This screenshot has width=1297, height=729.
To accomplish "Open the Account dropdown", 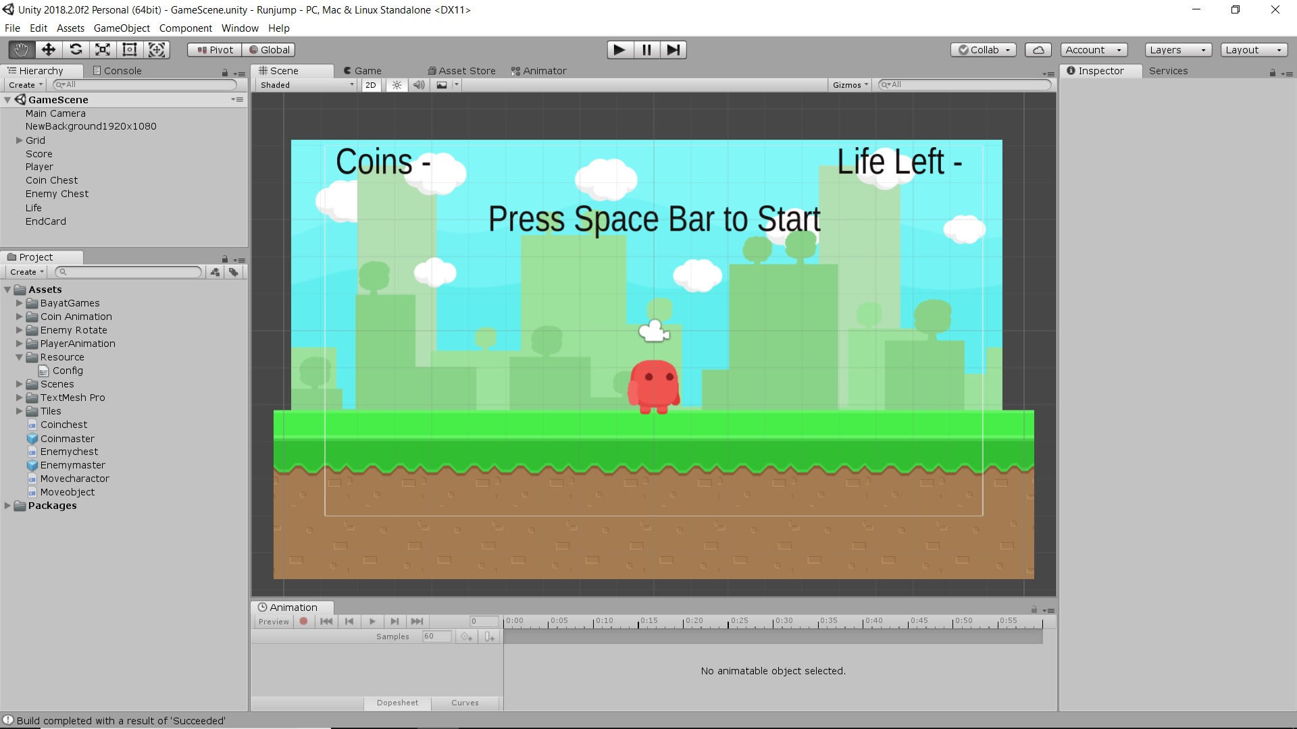I will coord(1094,50).
